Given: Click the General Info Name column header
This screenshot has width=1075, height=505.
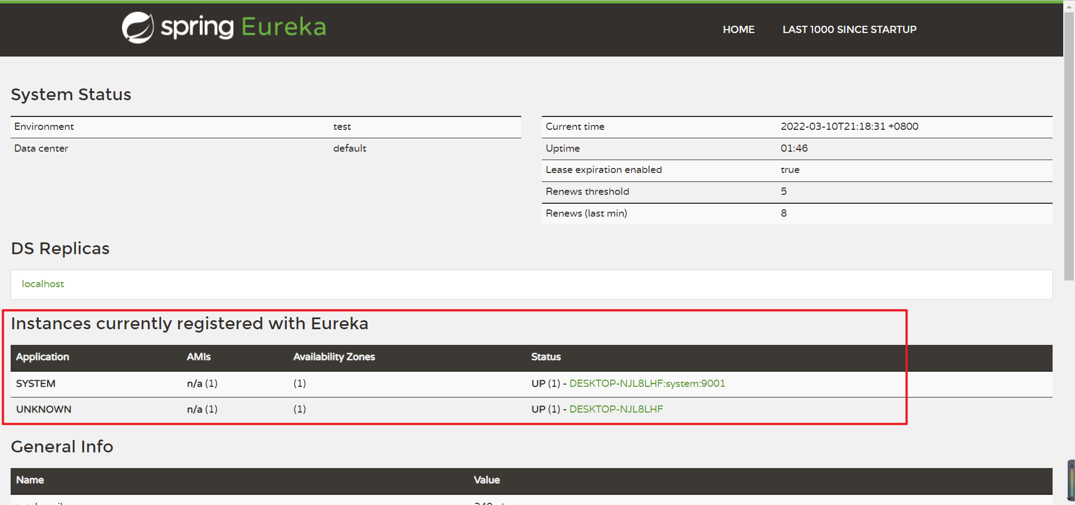Looking at the screenshot, I should point(30,480).
